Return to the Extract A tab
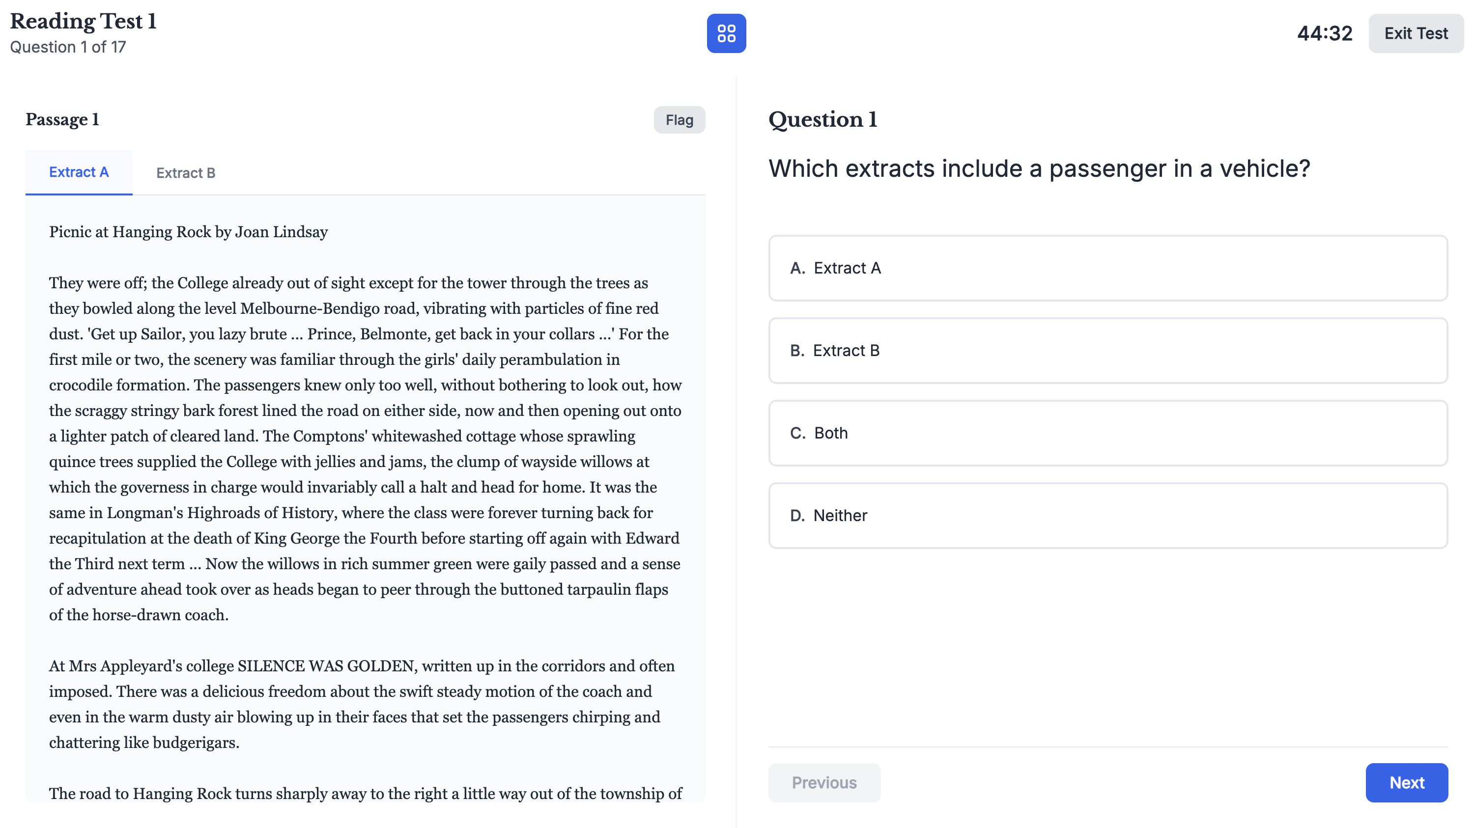This screenshot has height=828, width=1474. click(x=79, y=172)
